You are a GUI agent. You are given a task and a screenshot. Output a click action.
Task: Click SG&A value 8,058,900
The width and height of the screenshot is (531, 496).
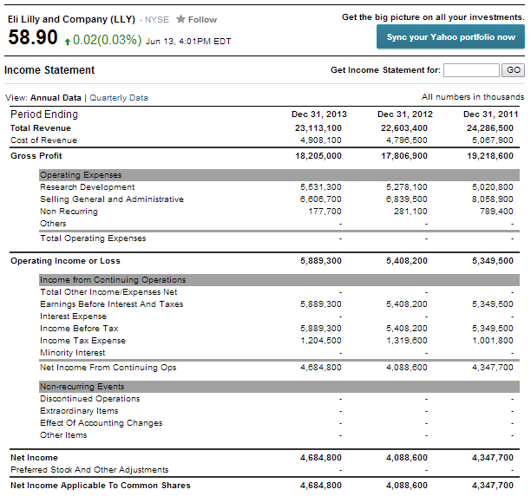(x=493, y=199)
